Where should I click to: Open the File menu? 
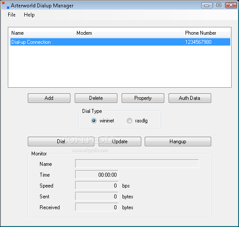[12, 15]
